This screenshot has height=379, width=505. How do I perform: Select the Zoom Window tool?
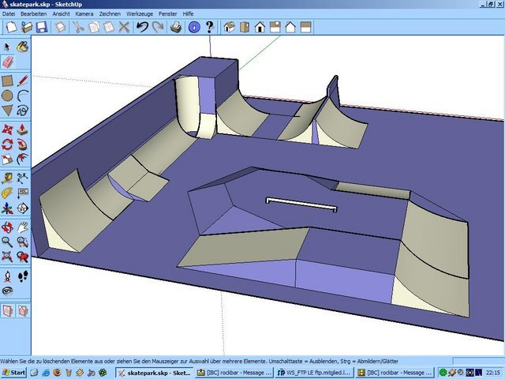pyautogui.click(x=23, y=242)
